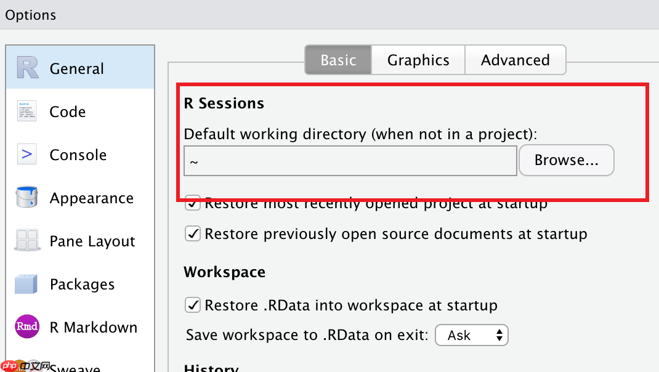Click the Appearance paint bucket icon
This screenshot has height=372, width=659.
point(26,198)
